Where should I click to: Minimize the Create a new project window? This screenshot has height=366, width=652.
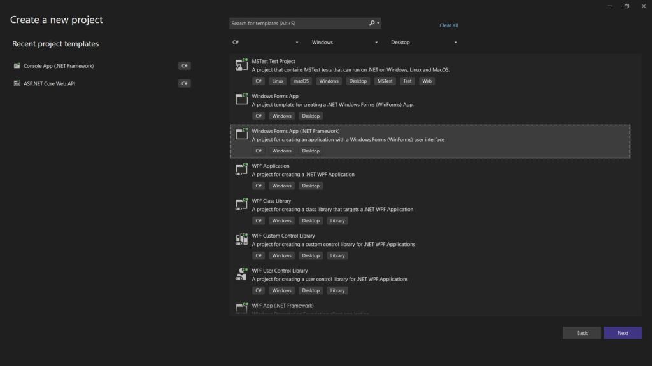pos(609,6)
